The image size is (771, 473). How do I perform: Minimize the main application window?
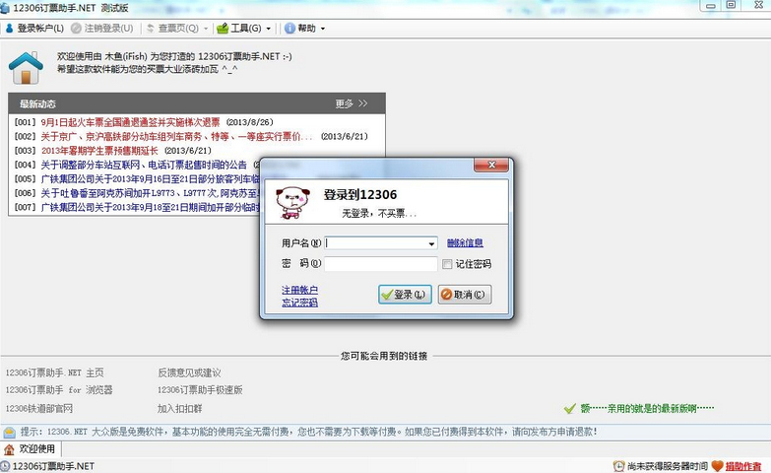pyautogui.click(x=711, y=5)
